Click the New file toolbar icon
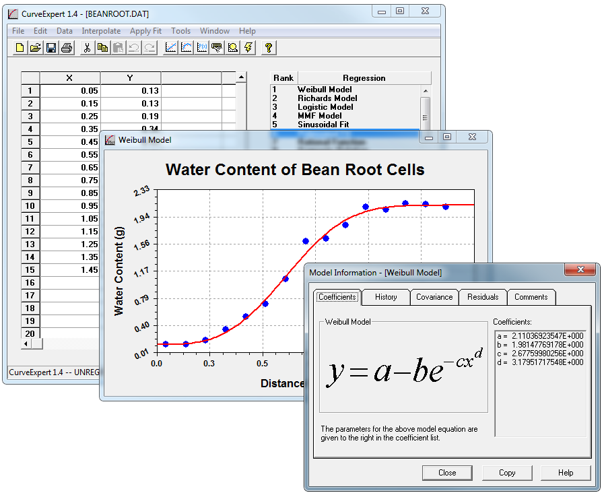This screenshot has height=495, width=604. [20, 47]
